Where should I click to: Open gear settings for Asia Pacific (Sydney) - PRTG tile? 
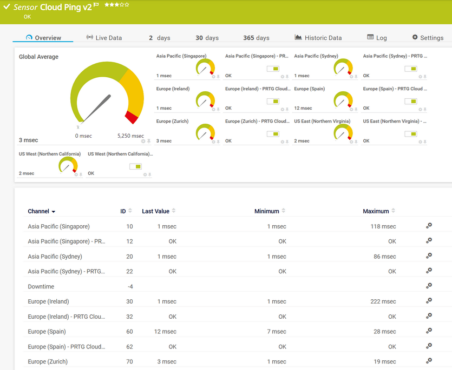click(420, 77)
